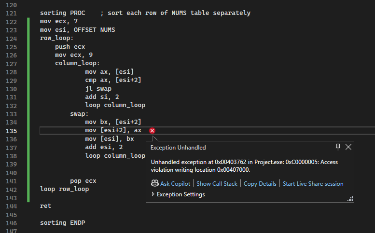This screenshot has height=233, width=375.
Task: Click line number 121 in the gutter
Action: coord(11,14)
